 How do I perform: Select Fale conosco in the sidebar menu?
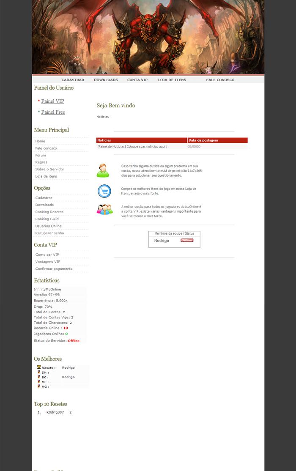[46, 148]
